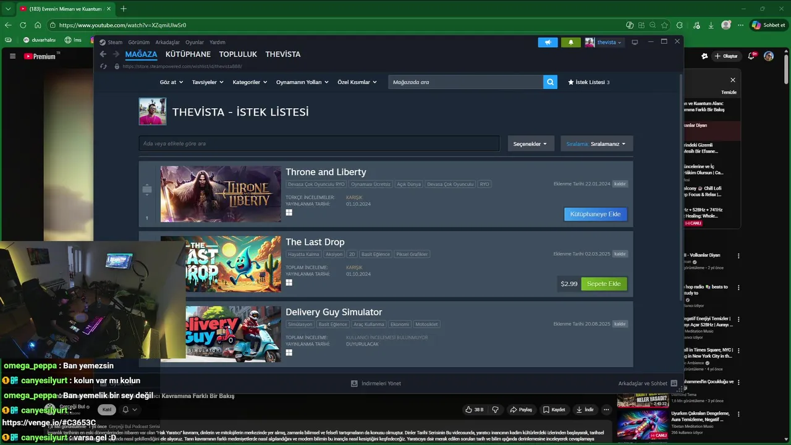Click the thevista wishlist profile avatar

click(x=152, y=111)
